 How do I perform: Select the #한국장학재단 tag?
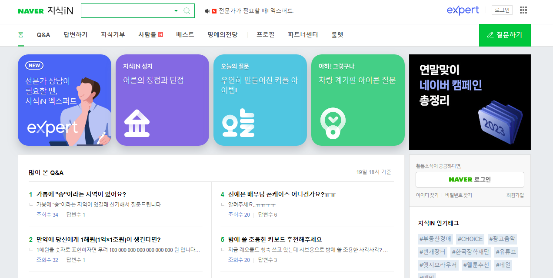coord(470,252)
